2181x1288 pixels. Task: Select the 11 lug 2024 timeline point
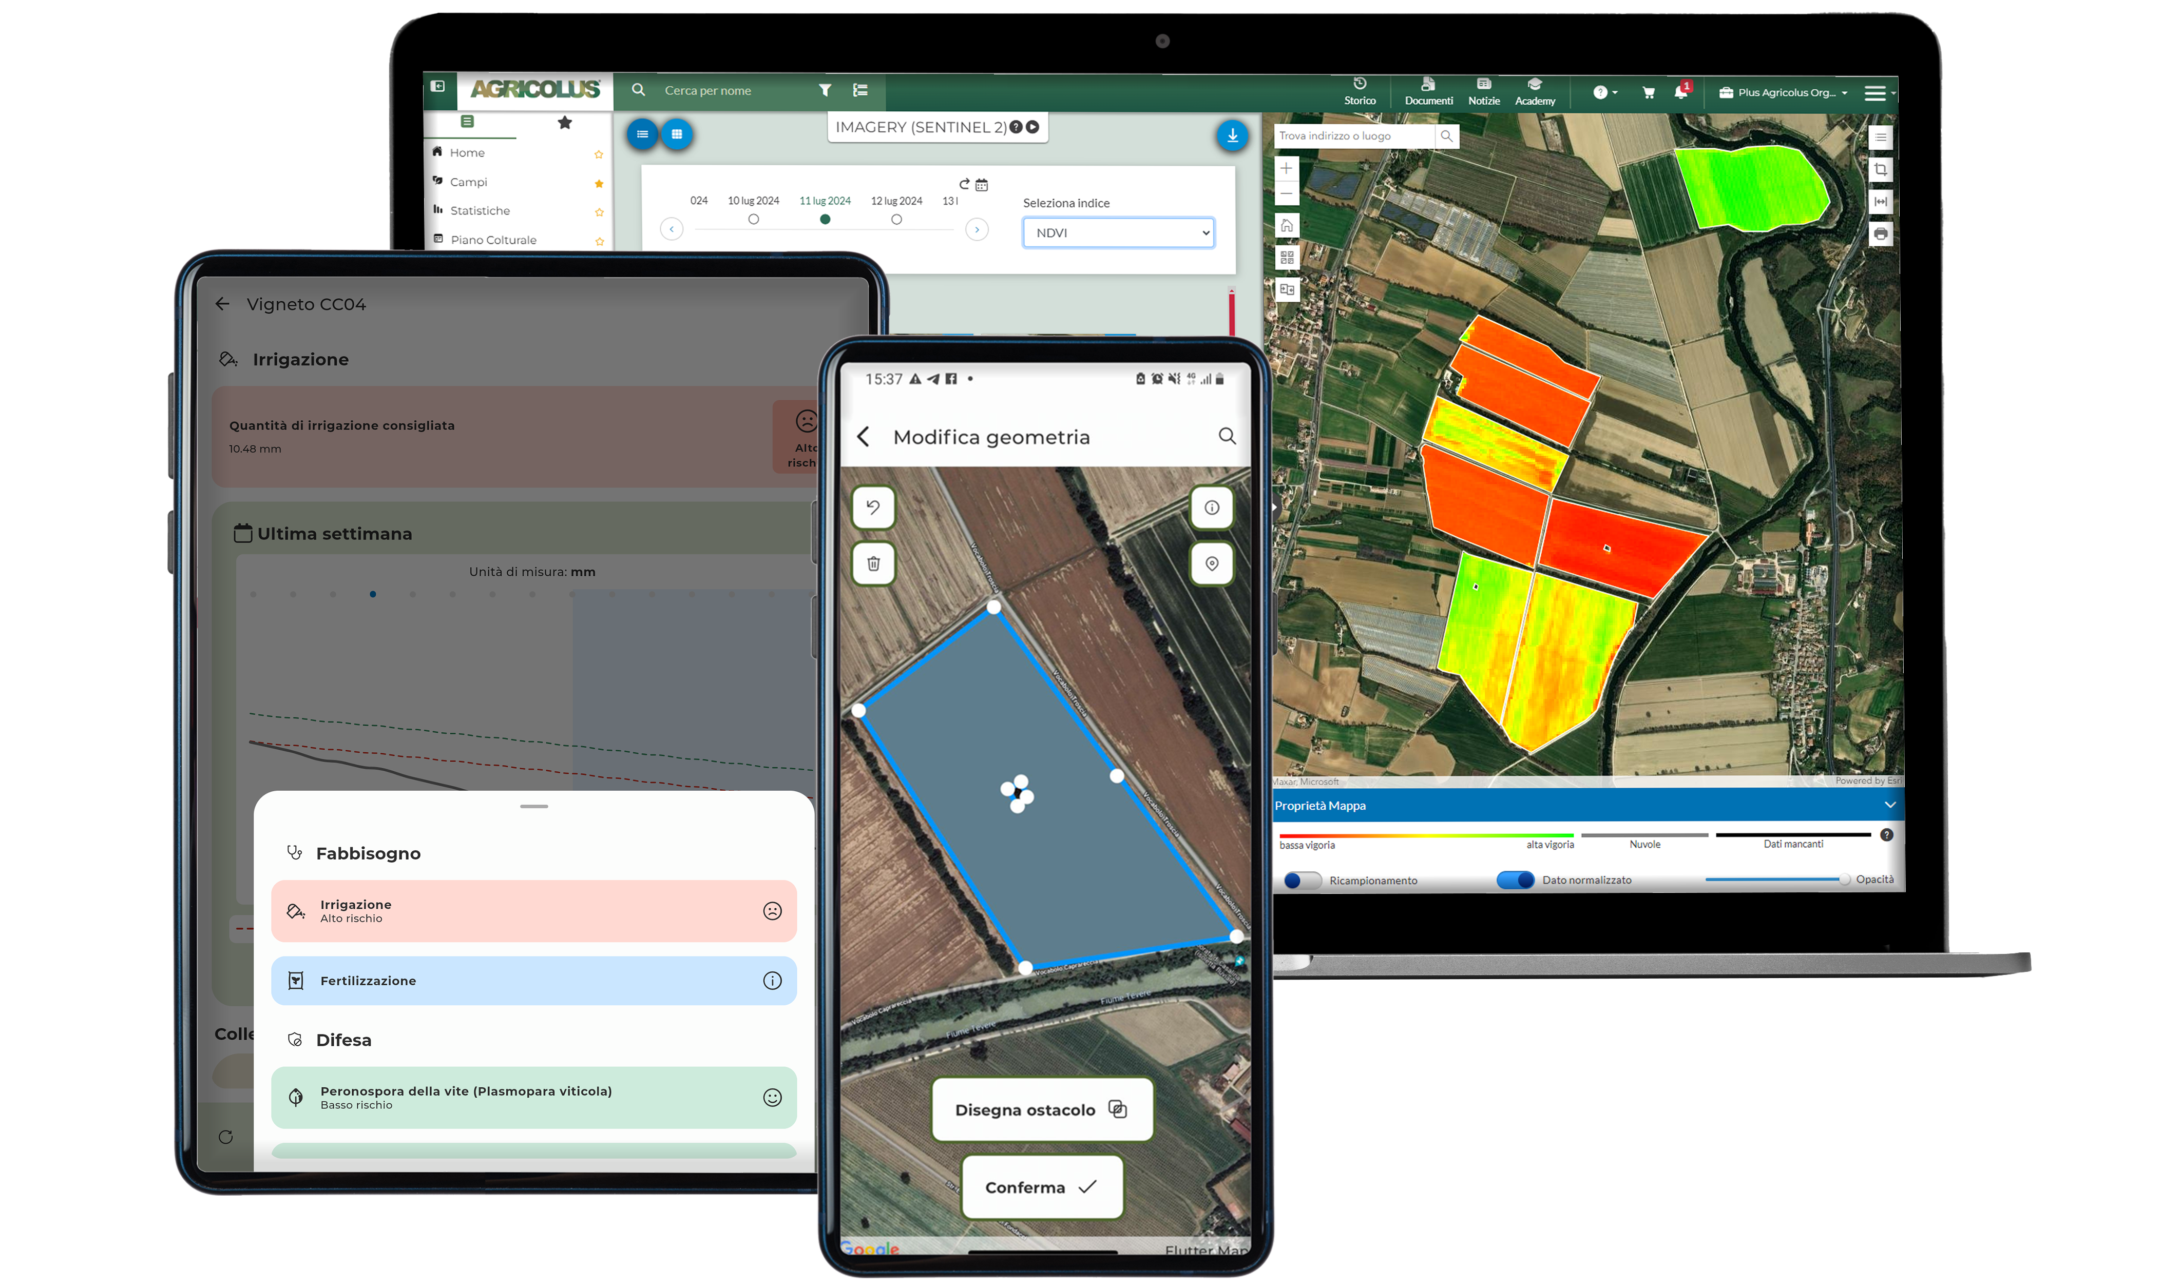point(825,220)
